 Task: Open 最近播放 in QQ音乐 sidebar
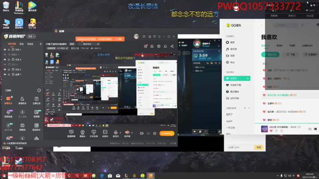click(232, 91)
